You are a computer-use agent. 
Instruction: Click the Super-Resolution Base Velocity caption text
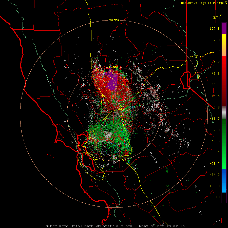click(115, 226)
